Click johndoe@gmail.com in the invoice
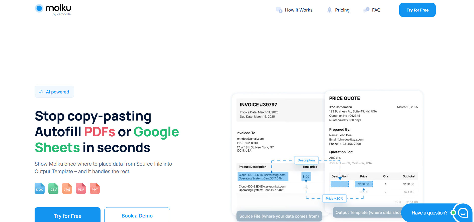 [x=250, y=139]
